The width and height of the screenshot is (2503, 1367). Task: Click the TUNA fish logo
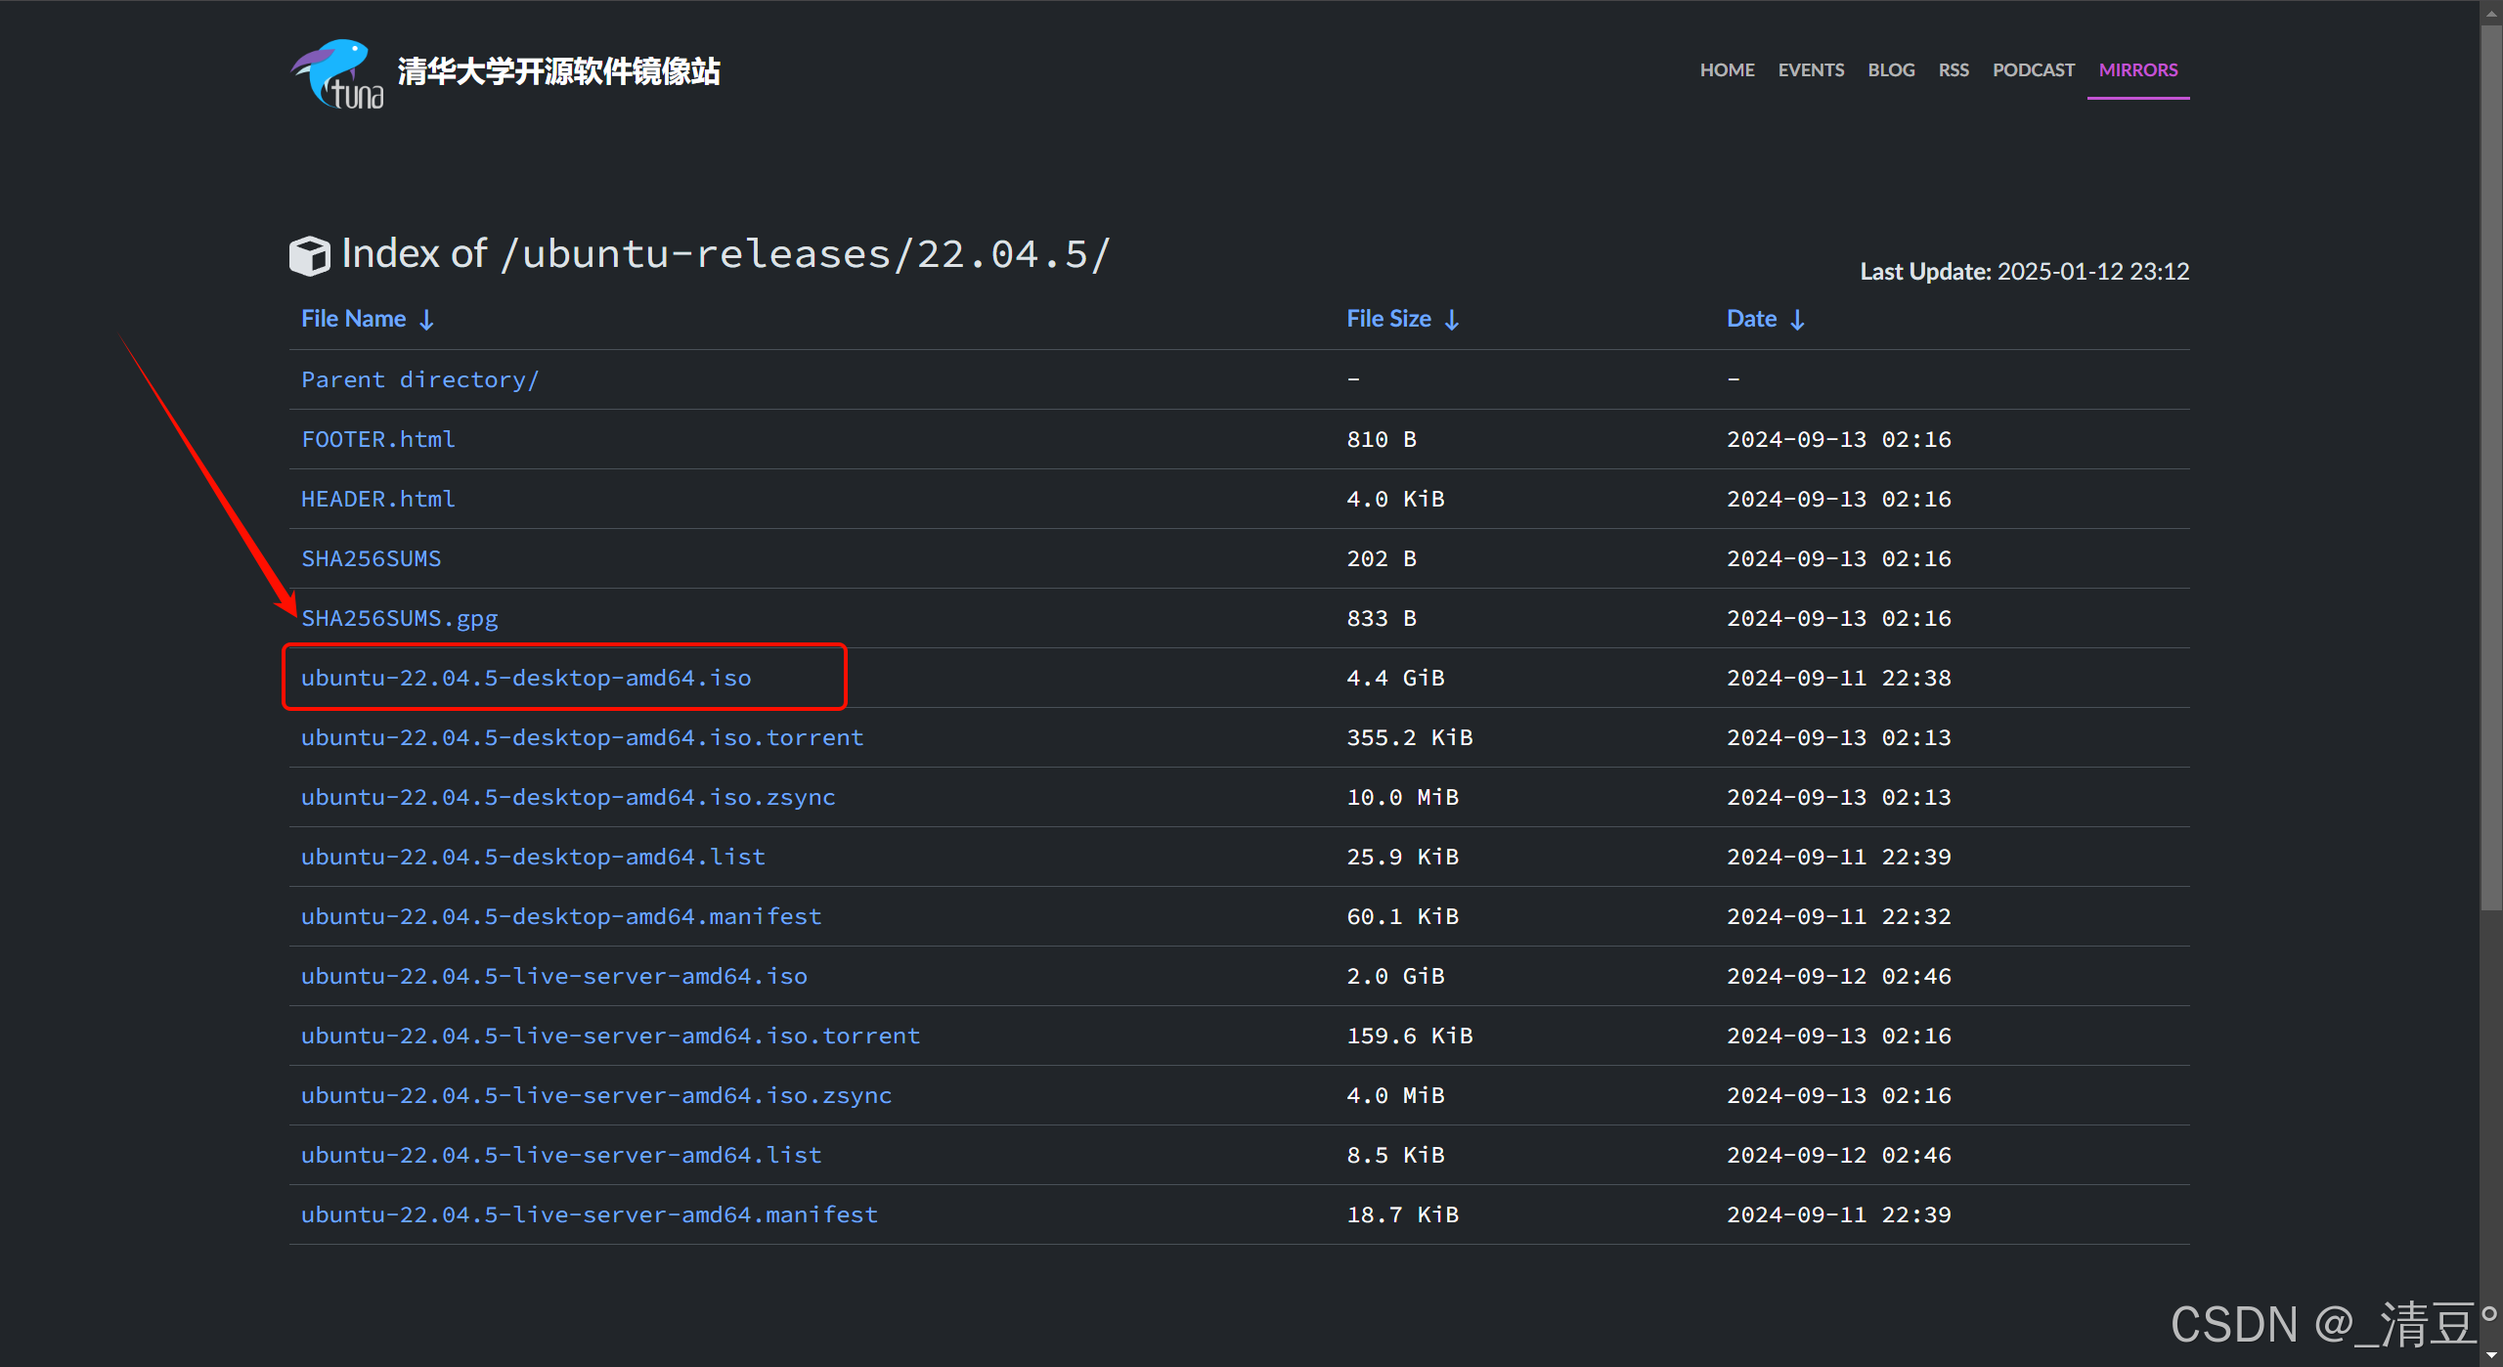point(337,73)
